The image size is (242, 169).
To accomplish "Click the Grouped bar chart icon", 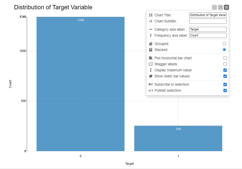I will 151,44.
